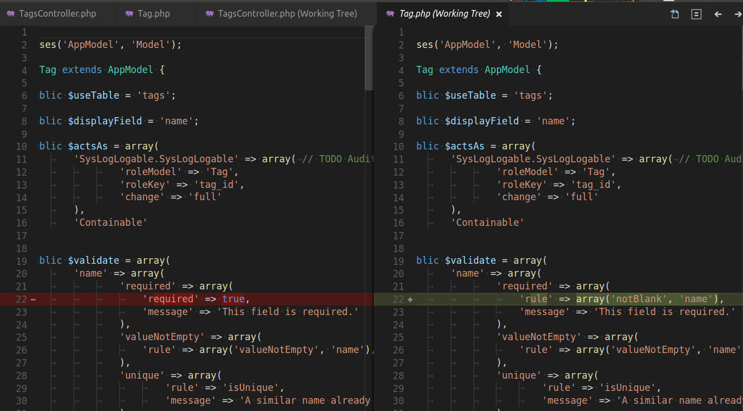Click the minus marker on removed line 22
The width and height of the screenshot is (743, 411).
click(x=33, y=299)
